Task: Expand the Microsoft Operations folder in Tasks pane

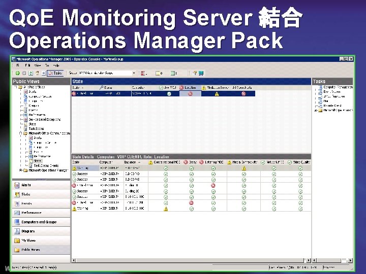Action: pyautogui.click(x=316, y=111)
